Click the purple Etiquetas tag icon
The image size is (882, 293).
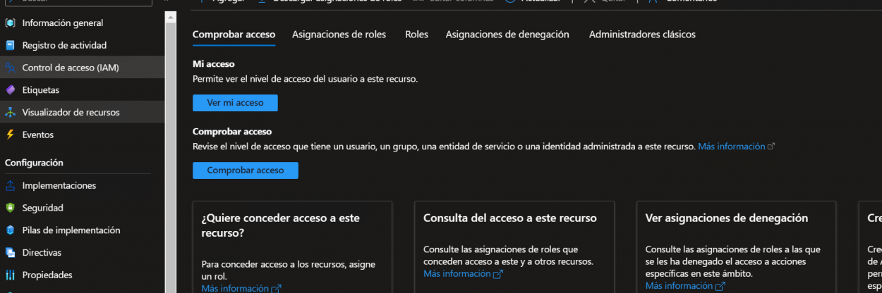10,90
